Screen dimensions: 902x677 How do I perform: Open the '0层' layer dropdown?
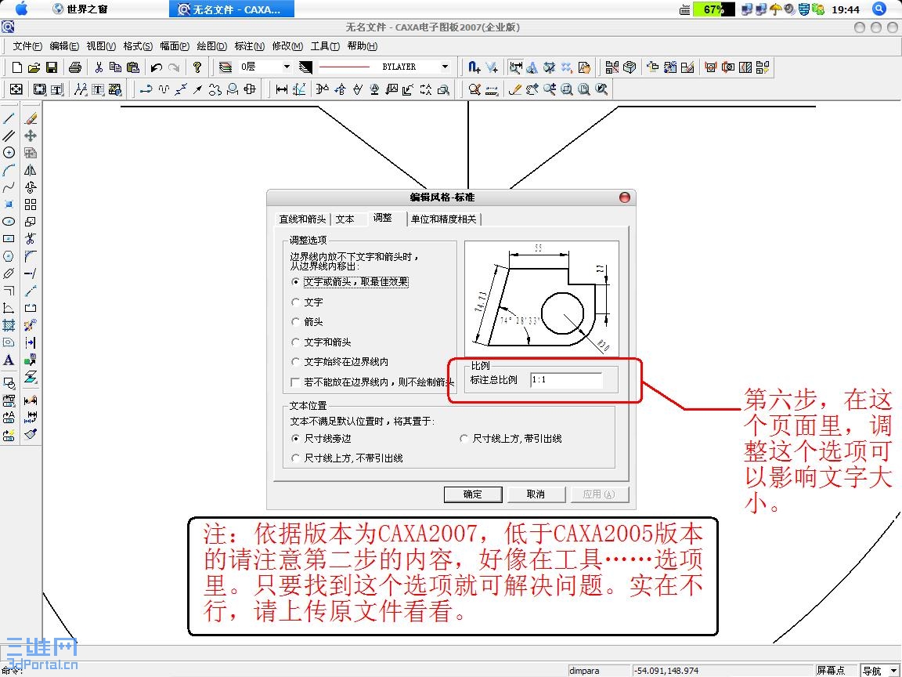(287, 67)
